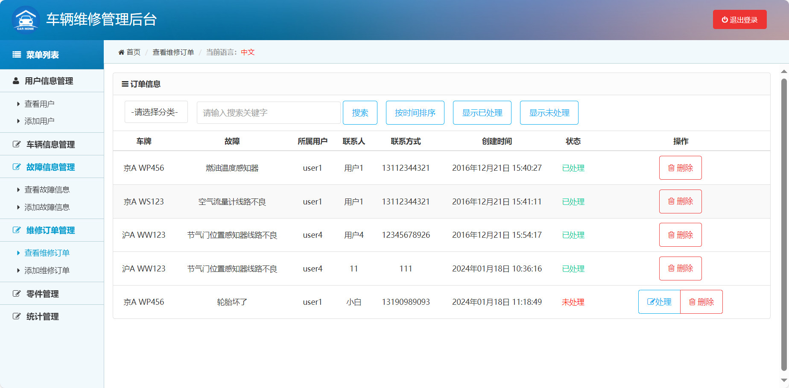Open 用户信息管理 menu section
The width and height of the screenshot is (789, 388).
click(x=52, y=81)
